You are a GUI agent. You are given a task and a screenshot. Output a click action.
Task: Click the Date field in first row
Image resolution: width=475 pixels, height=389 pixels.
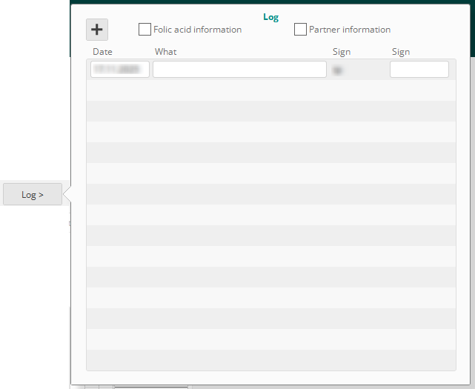120,69
